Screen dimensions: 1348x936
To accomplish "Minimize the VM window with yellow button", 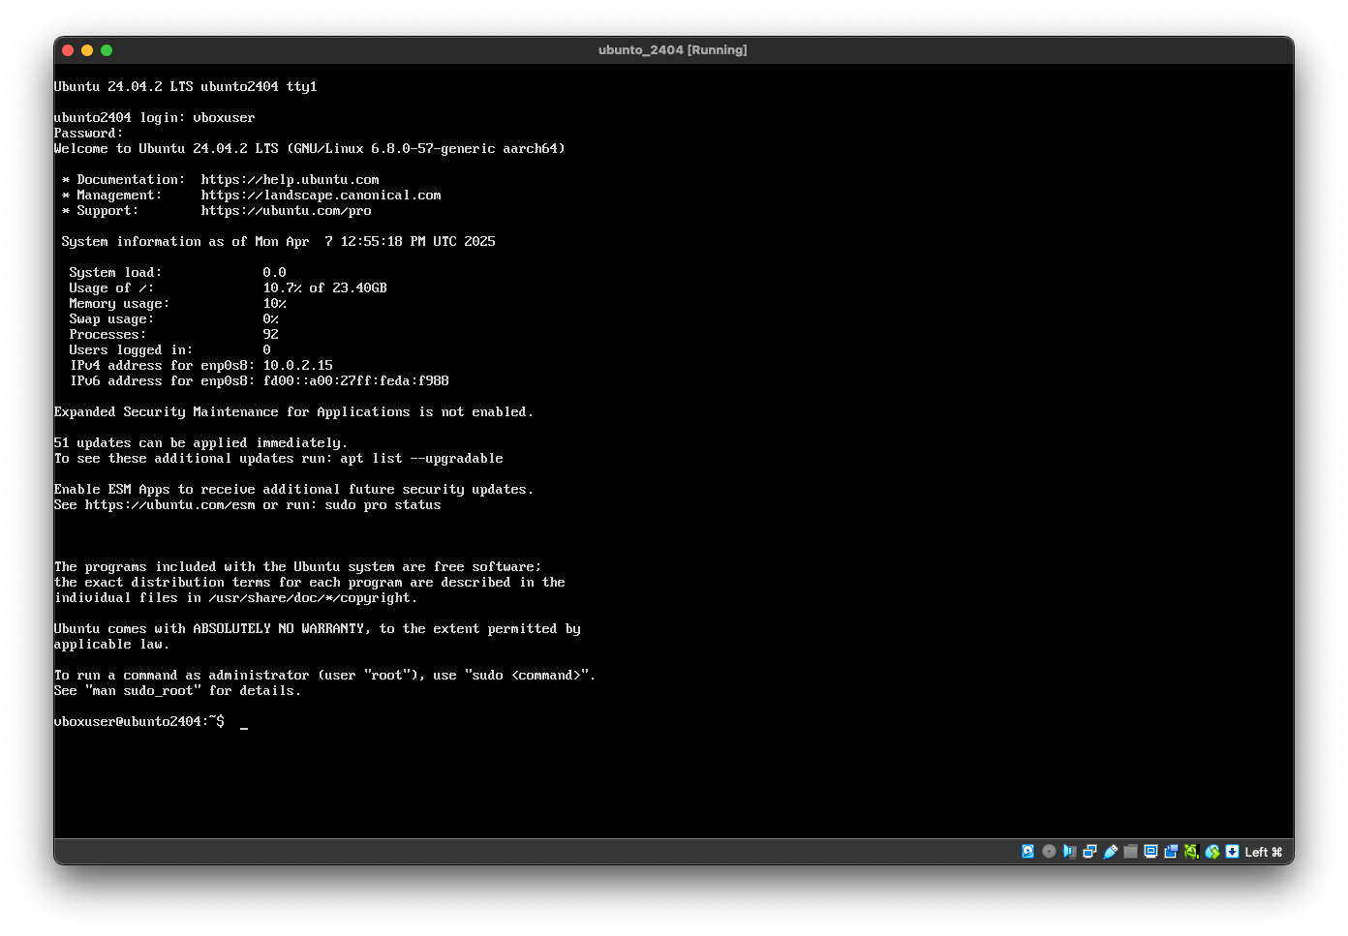I will pyautogui.click(x=87, y=50).
